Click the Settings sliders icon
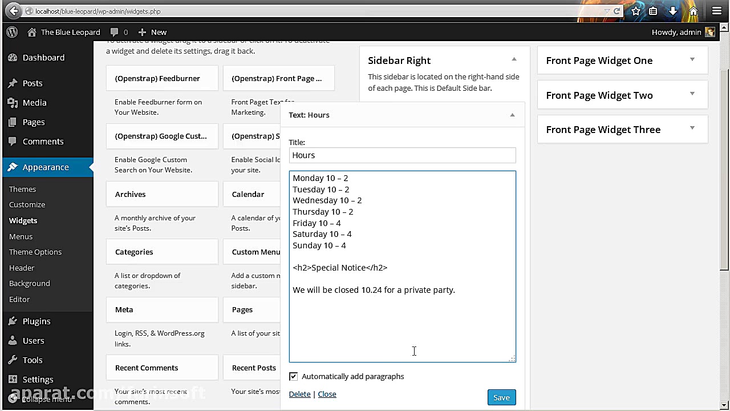Viewport: 730px width, 411px height. tap(13, 380)
